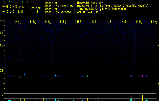The height and width of the screenshot is (101, 159).
Task: Click the 0.6 frequency axis label
Action: tap(2, 96)
